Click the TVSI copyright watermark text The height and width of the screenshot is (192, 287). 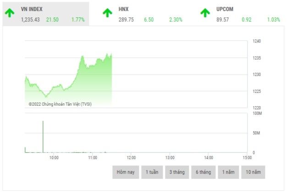(60, 104)
